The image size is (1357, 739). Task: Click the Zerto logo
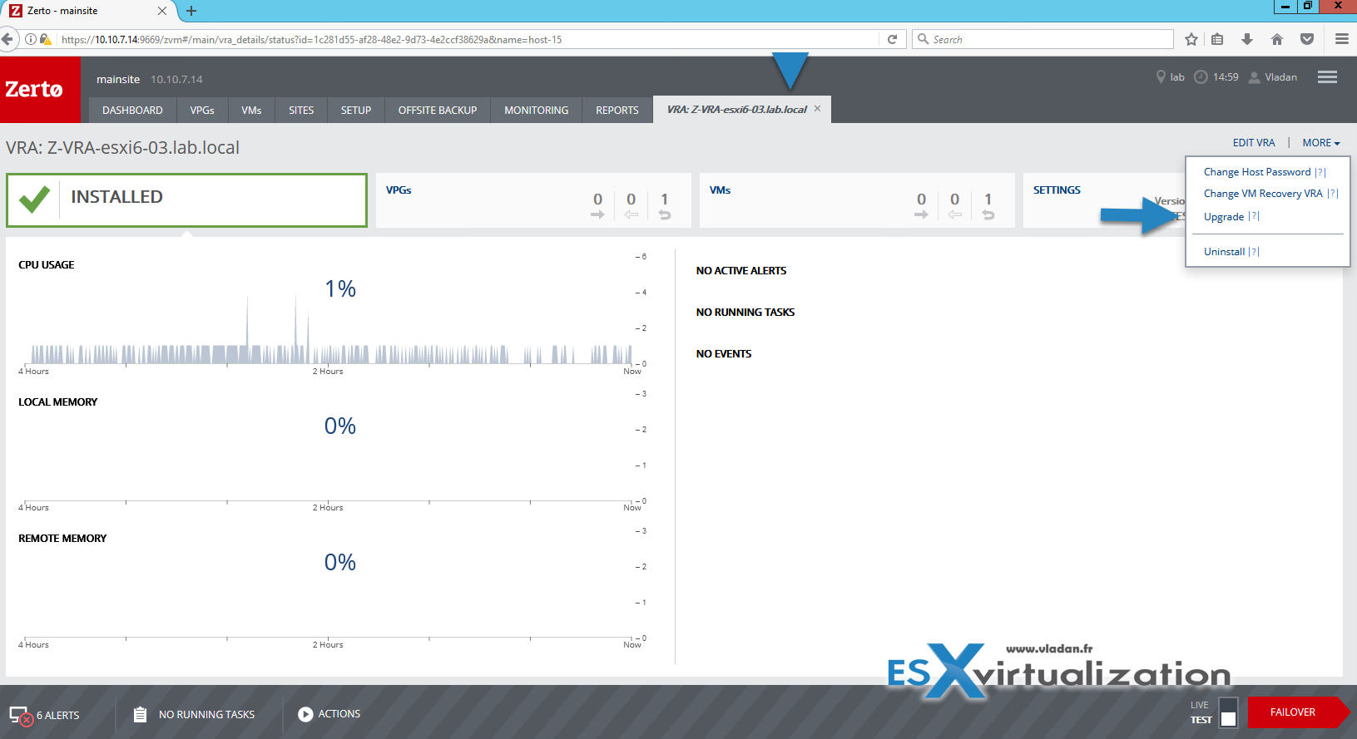click(34, 90)
